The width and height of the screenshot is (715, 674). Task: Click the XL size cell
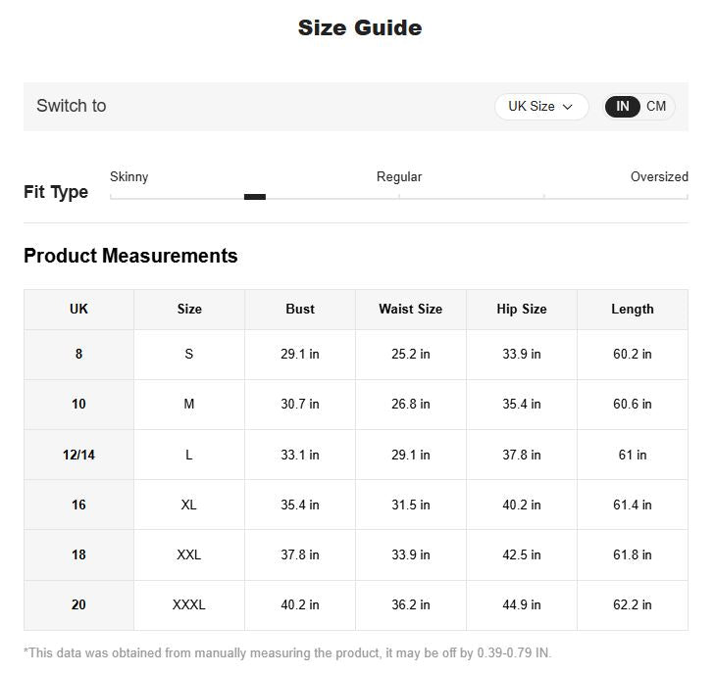(189, 505)
